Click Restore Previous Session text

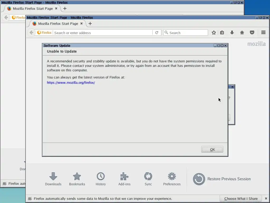pyautogui.click(x=229, y=179)
